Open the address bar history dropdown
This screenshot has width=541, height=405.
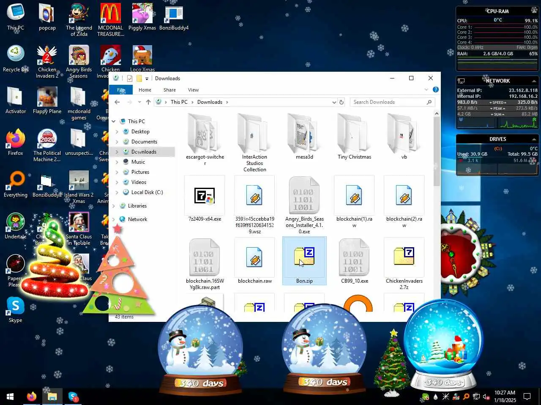[x=334, y=102]
